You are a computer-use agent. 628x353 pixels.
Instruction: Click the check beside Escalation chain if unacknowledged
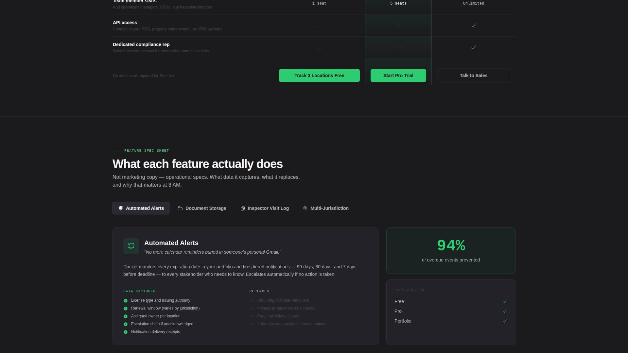tap(126, 324)
